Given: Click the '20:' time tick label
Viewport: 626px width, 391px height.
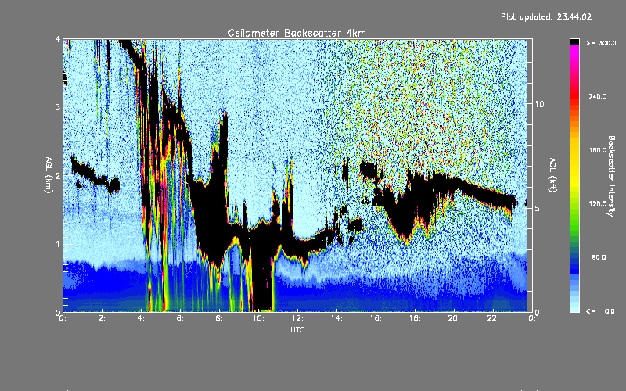Looking at the screenshot, I should [x=454, y=318].
